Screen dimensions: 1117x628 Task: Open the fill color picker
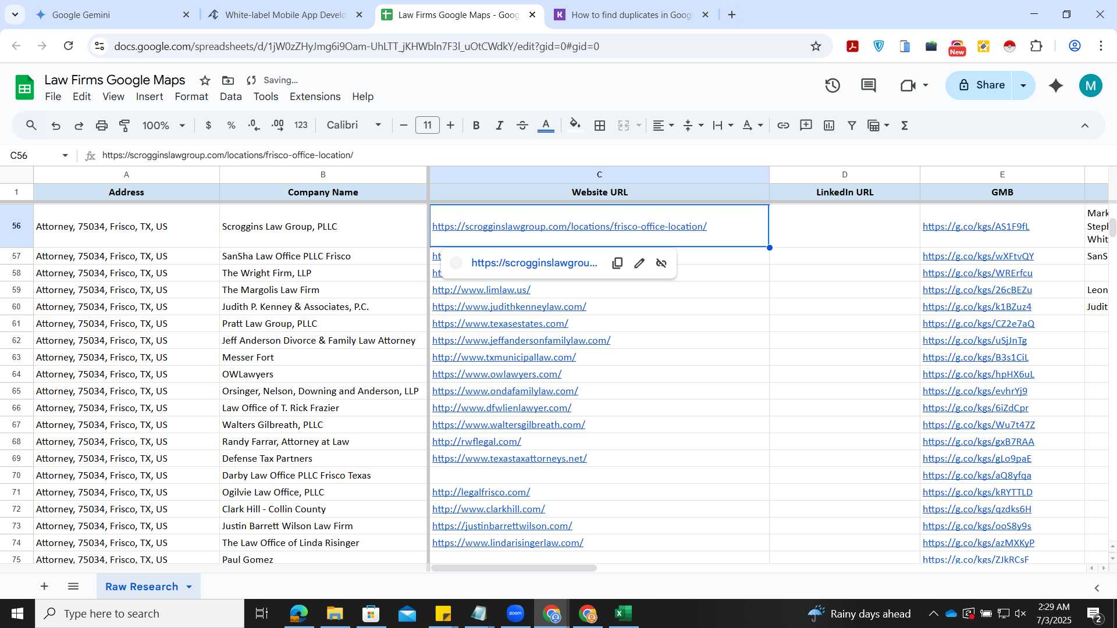pos(575,125)
